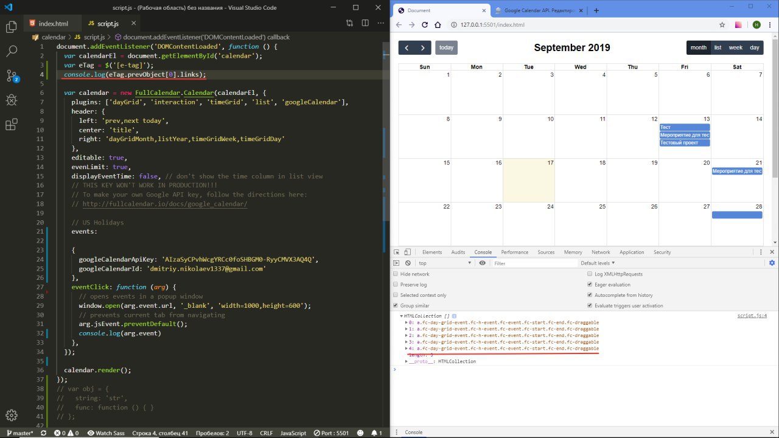Viewport: 779px width, 438px height.
Task: Expand item 2 of the HTMLCollection
Action: pos(407,335)
